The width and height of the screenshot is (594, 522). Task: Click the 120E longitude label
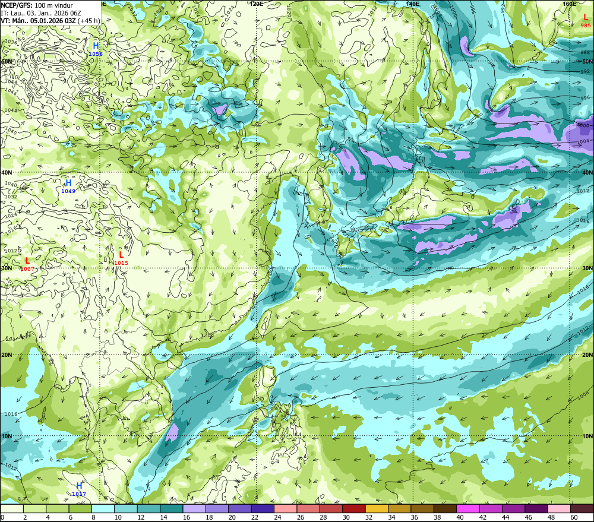coord(257,4)
